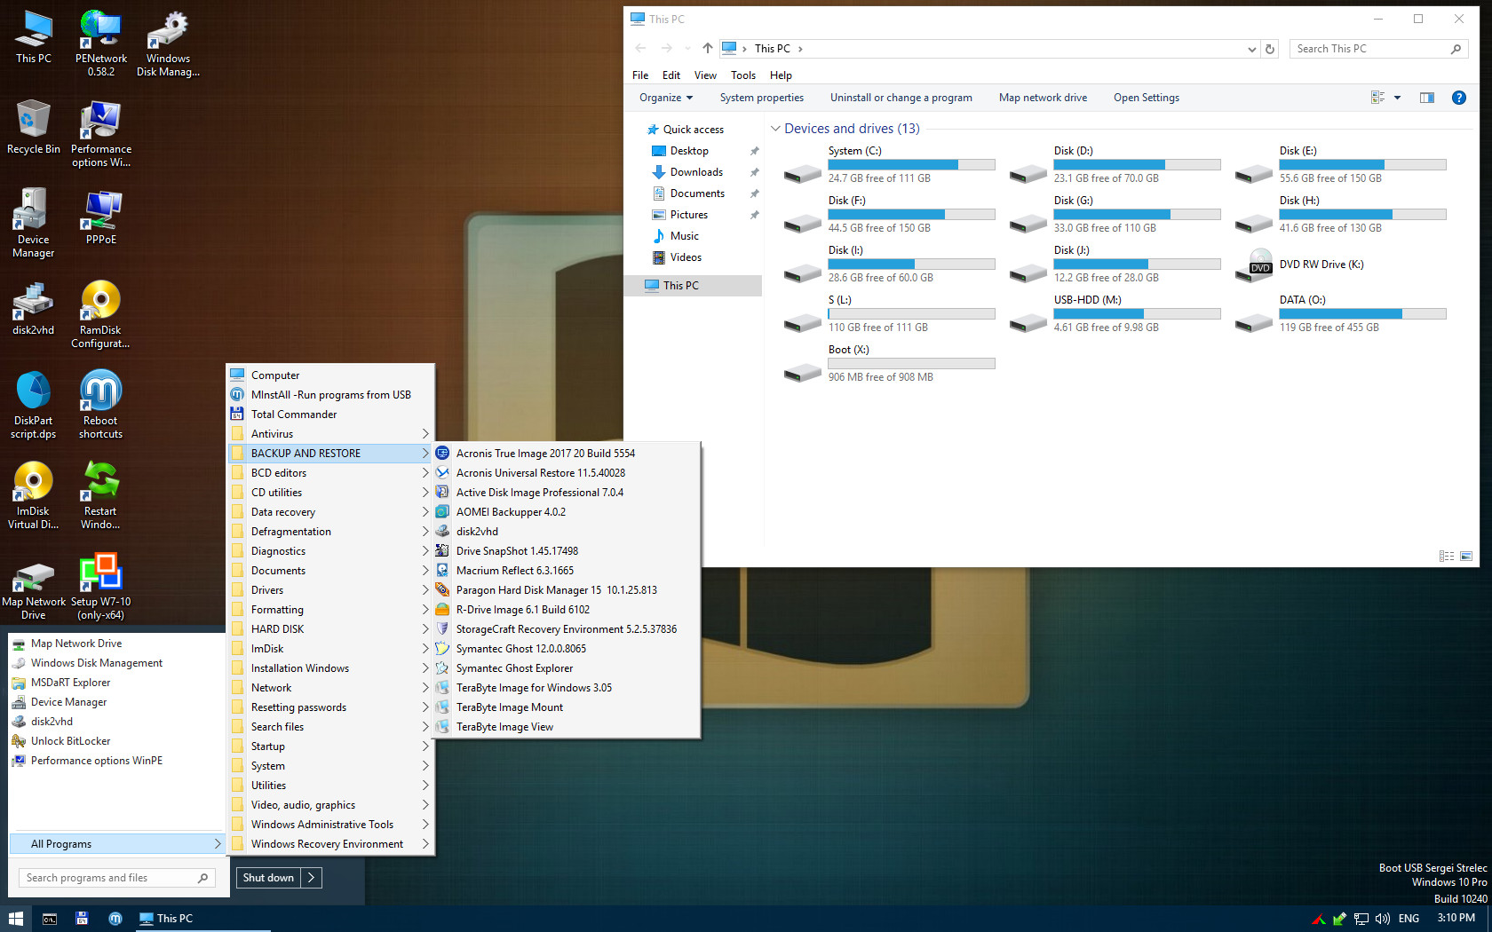Open the Organize dropdown
Viewport: 1492px width, 932px height.
[666, 98]
